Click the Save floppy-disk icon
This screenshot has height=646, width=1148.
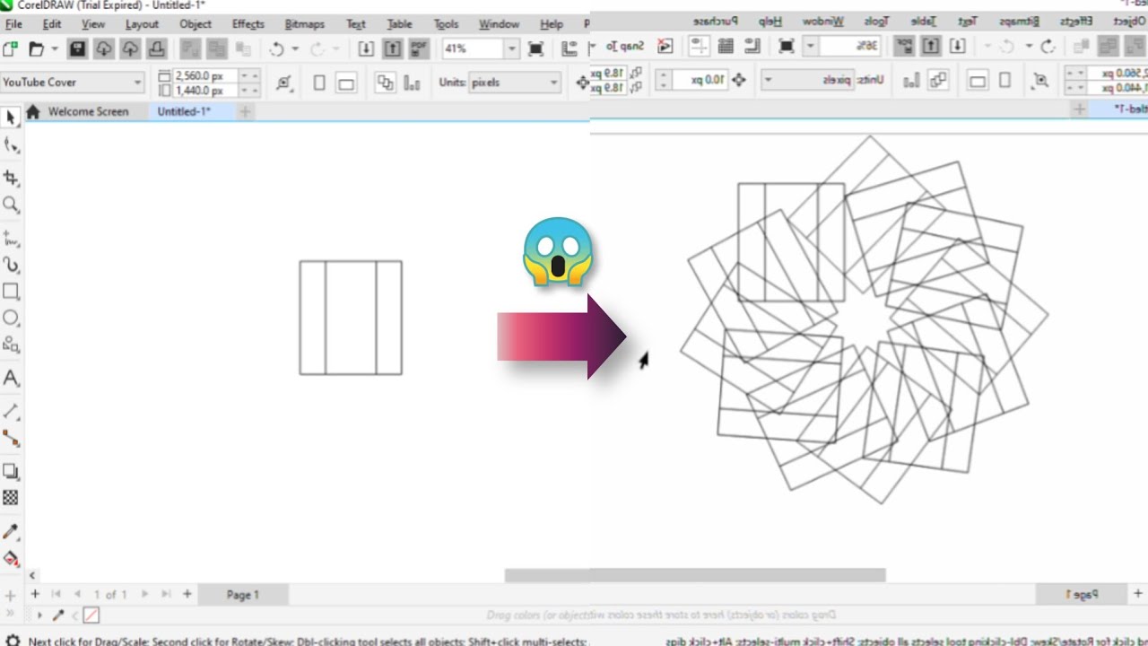pos(77,49)
